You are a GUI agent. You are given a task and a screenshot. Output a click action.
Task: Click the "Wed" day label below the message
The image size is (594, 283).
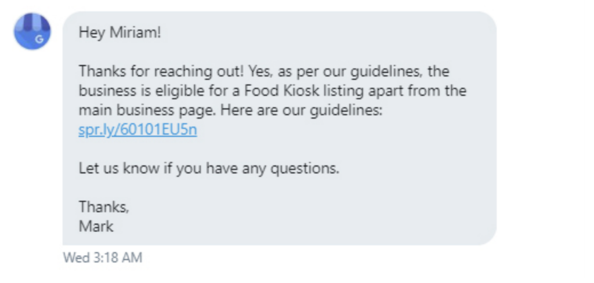tap(74, 257)
